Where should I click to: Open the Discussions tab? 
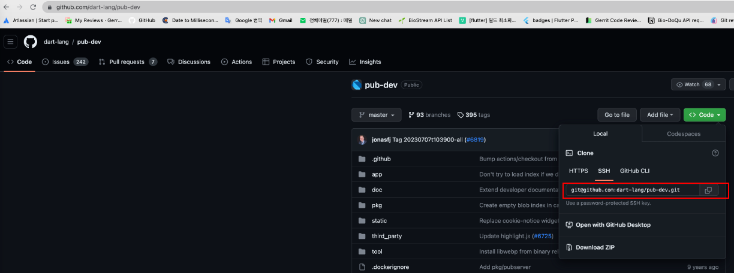(189, 62)
